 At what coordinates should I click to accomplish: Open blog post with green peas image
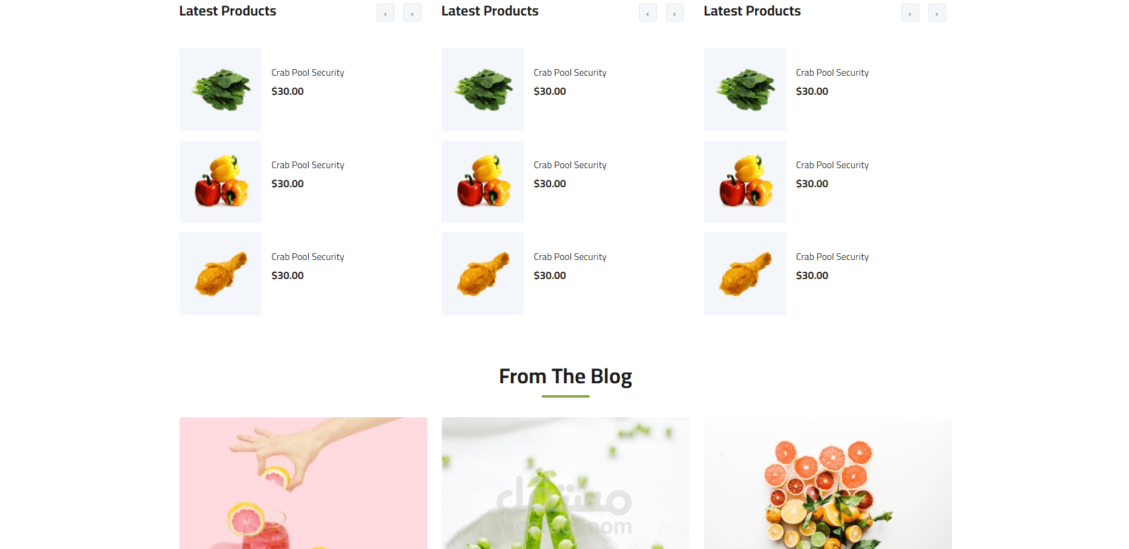coord(566,483)
